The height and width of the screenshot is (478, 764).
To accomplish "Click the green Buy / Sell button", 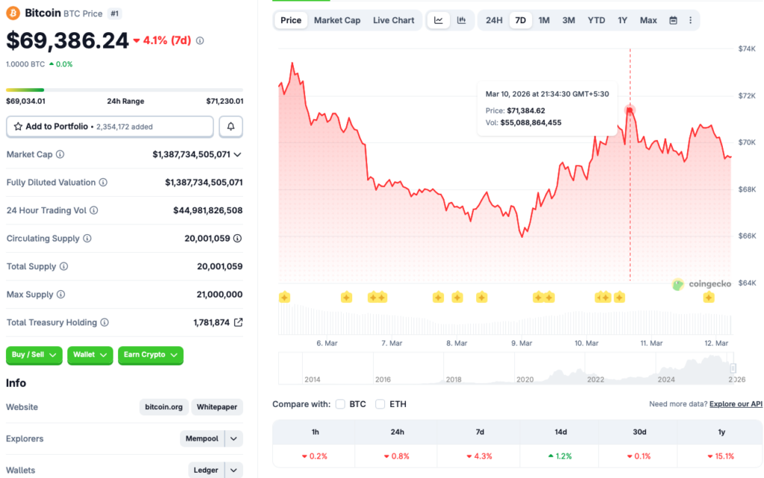I will [34, 356].
